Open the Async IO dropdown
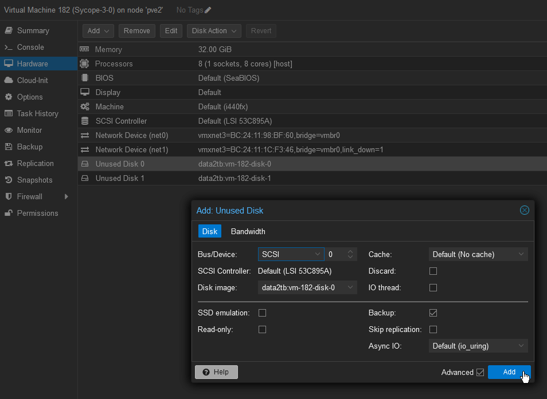This screenshot has height=399, width=547. [478, 346]
